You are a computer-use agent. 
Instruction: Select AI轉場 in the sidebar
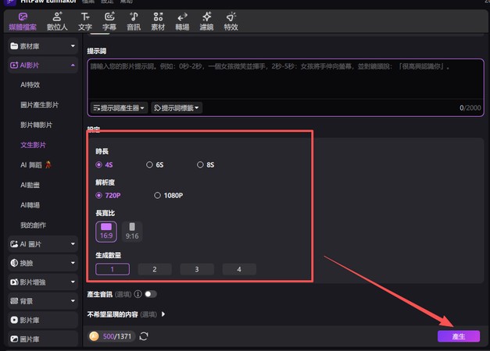[x=30, y=205]
